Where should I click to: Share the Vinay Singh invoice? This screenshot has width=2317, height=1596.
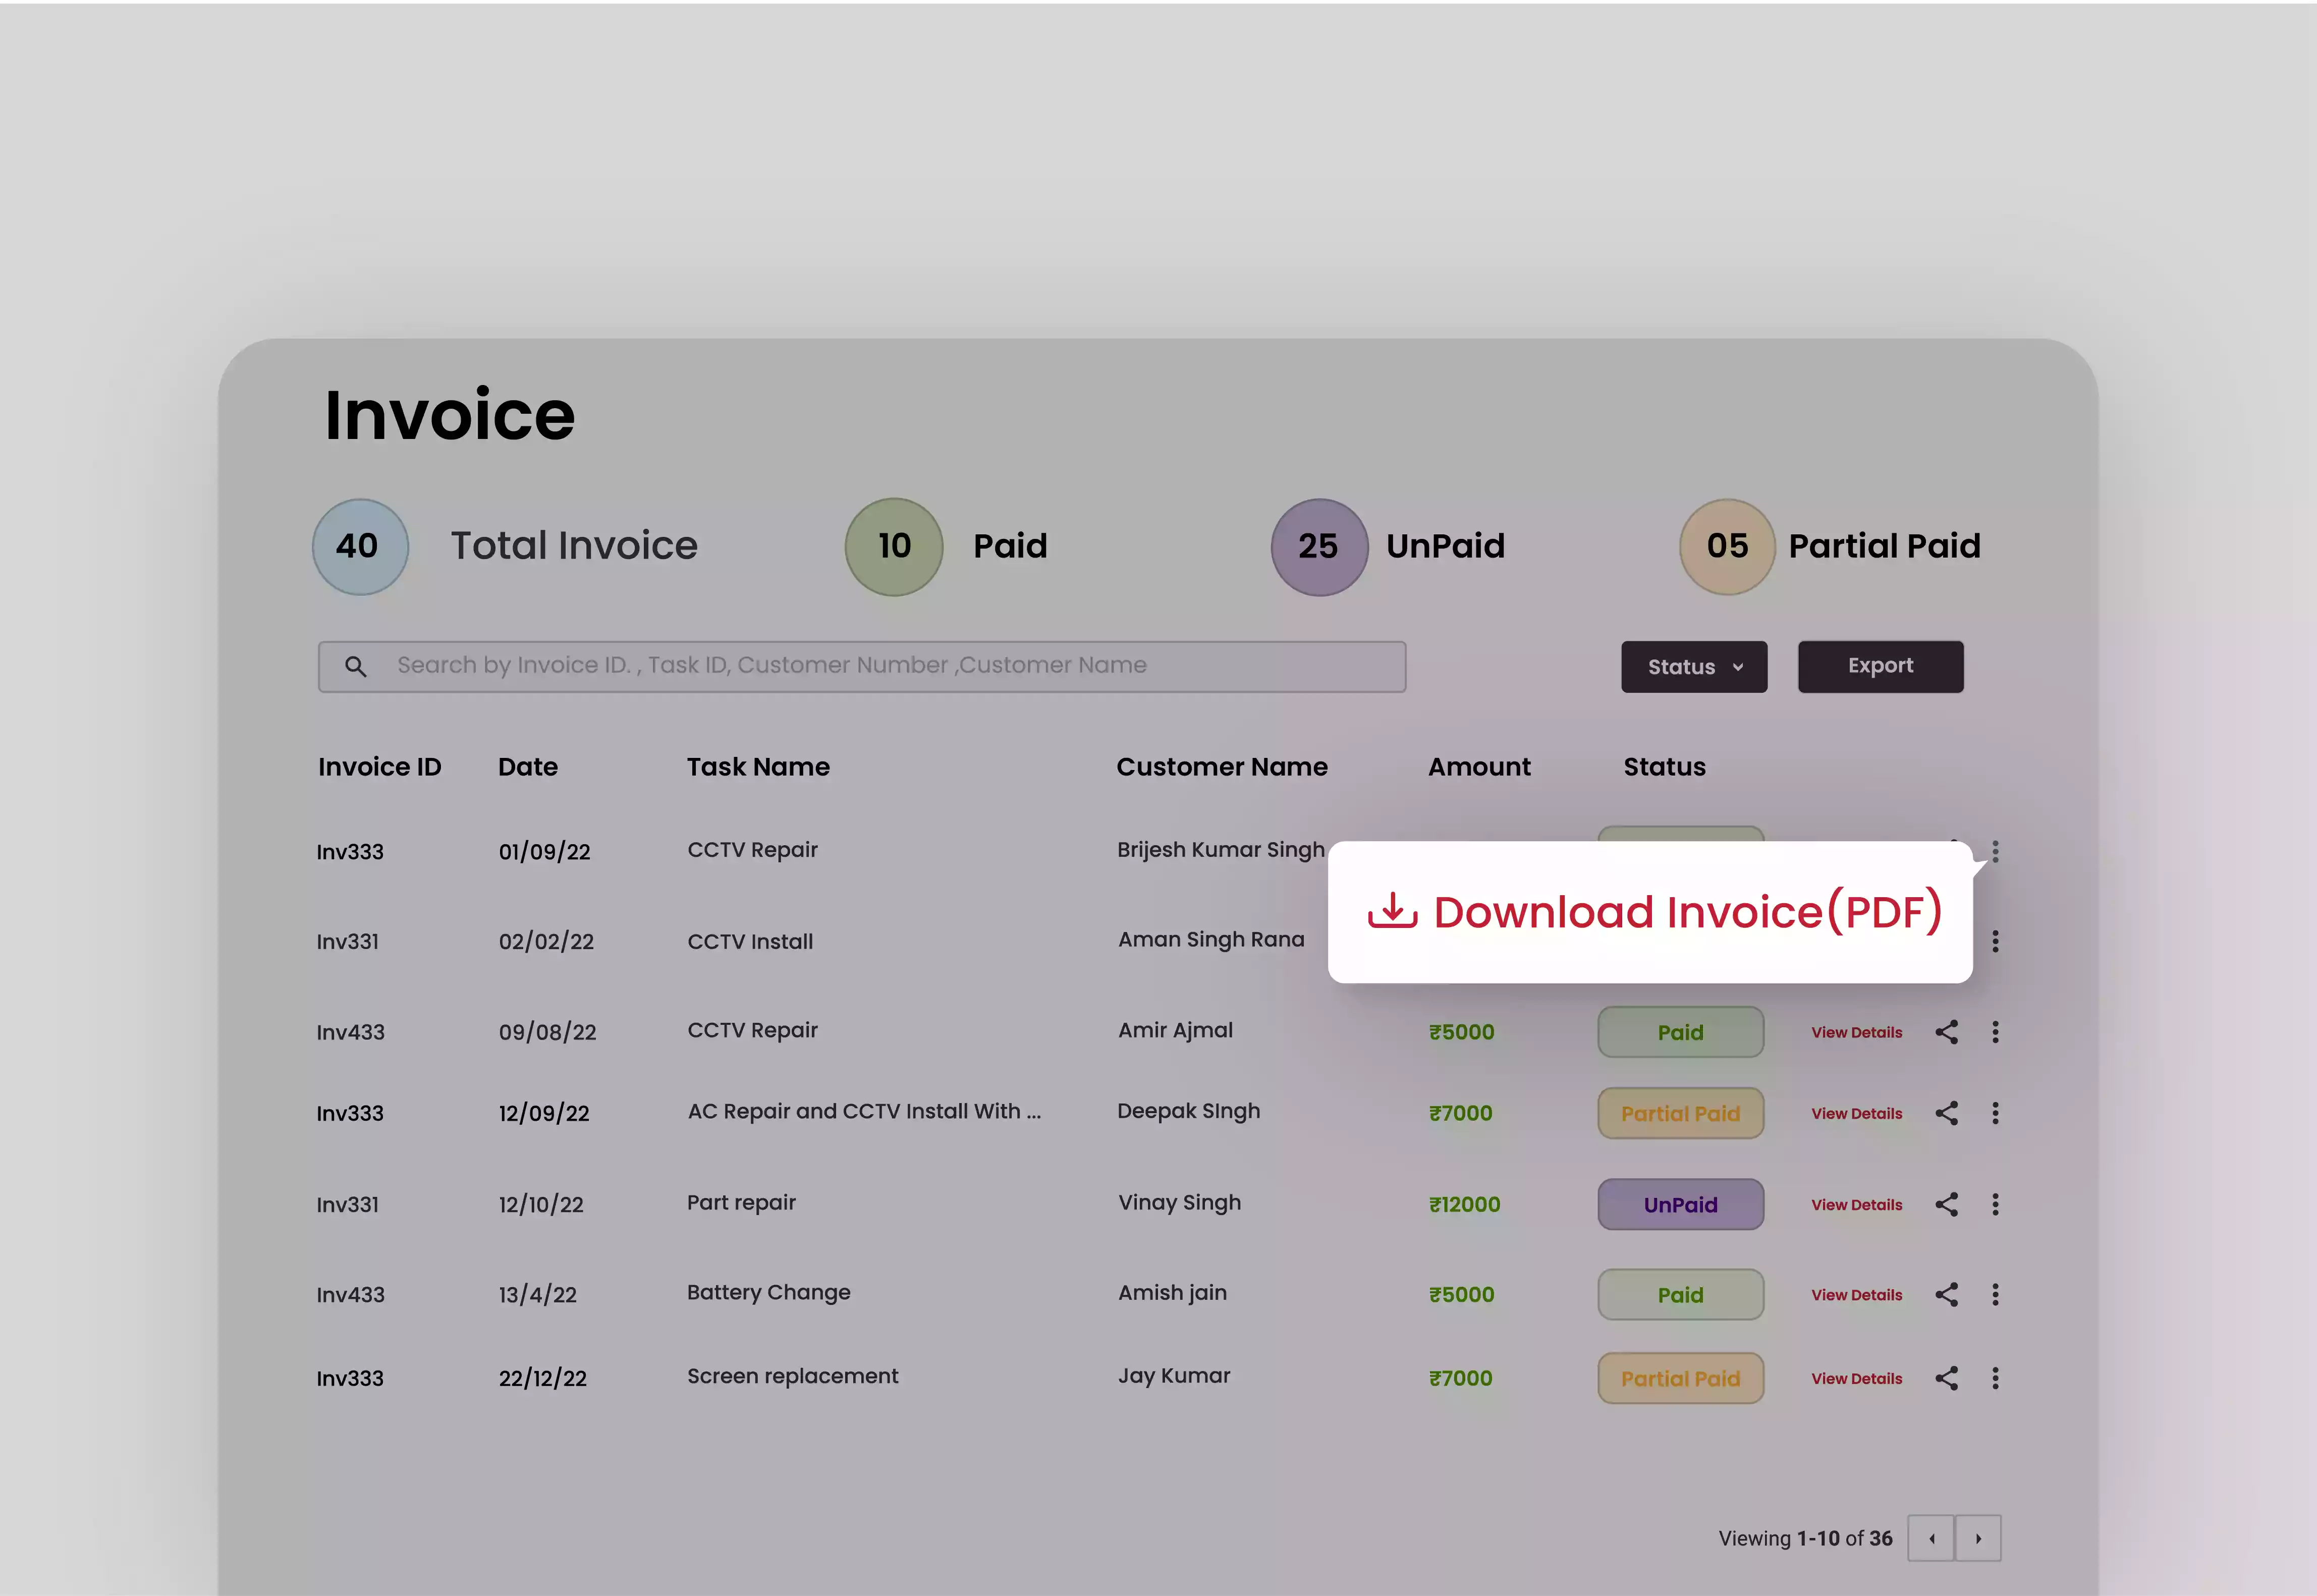(1946, 1204)
